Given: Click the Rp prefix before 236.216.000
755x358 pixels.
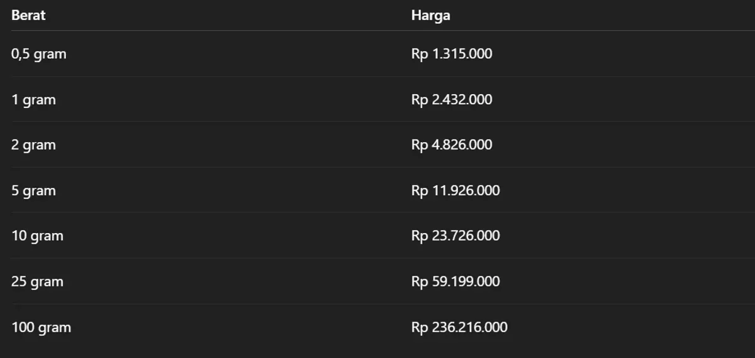Looking at the screenshot, I should coord(420,327).
